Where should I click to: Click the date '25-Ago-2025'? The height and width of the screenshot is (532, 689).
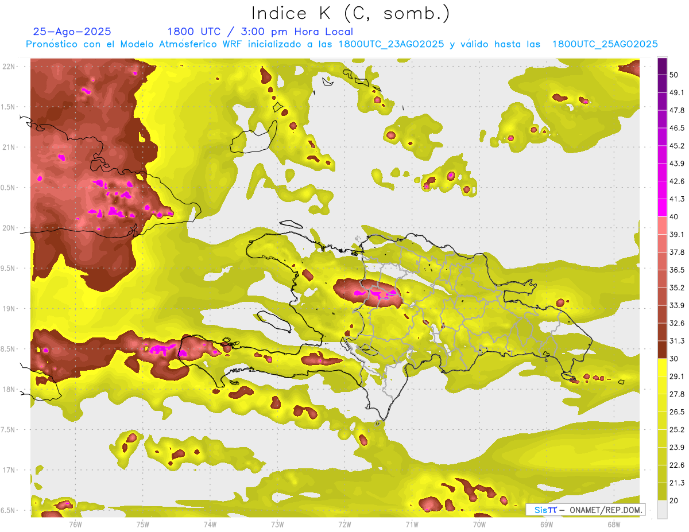(x=72, y=32)
